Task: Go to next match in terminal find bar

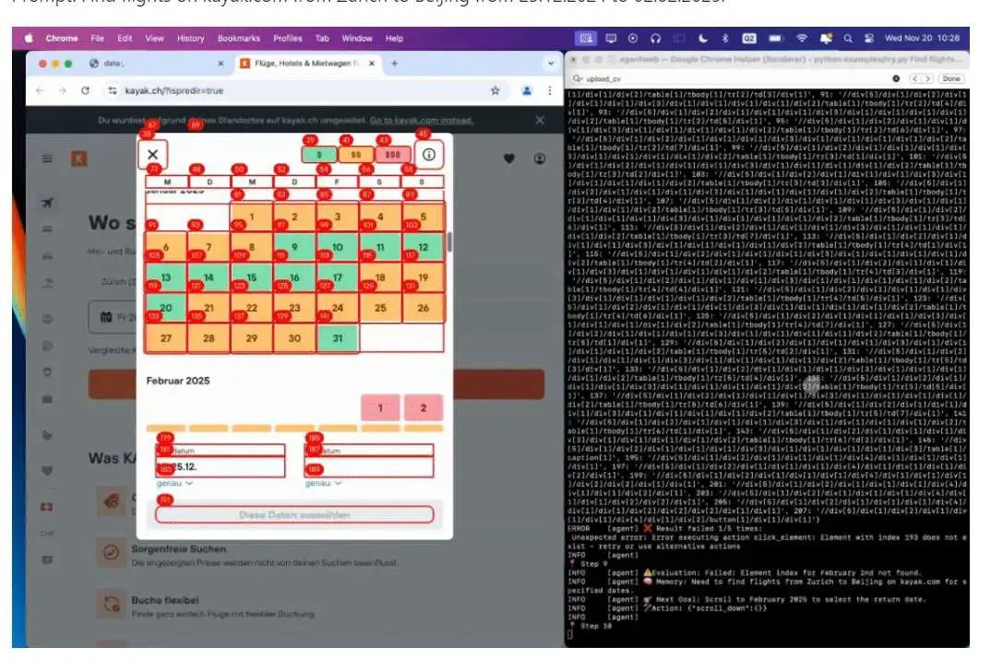Action: point(928,79)
